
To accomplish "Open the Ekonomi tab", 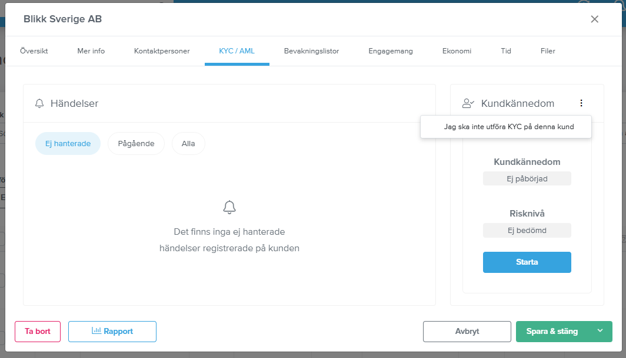I will pyautogui.click(x=457, y=51).
